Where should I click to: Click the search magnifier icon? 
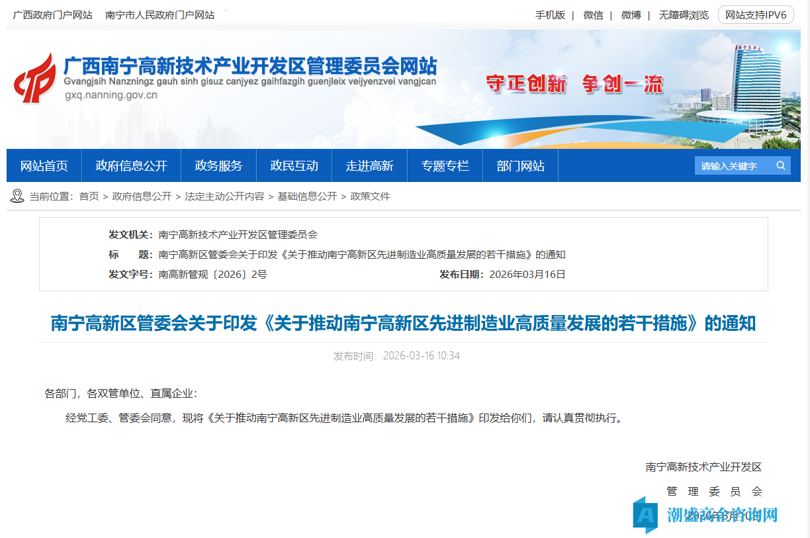tap(780, 165)
